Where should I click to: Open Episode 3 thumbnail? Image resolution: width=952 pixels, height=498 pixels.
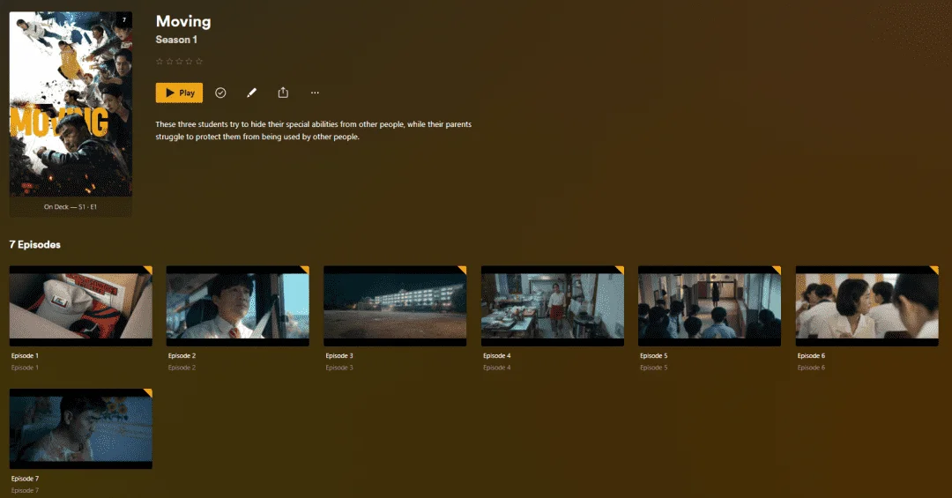pos(395,306)
